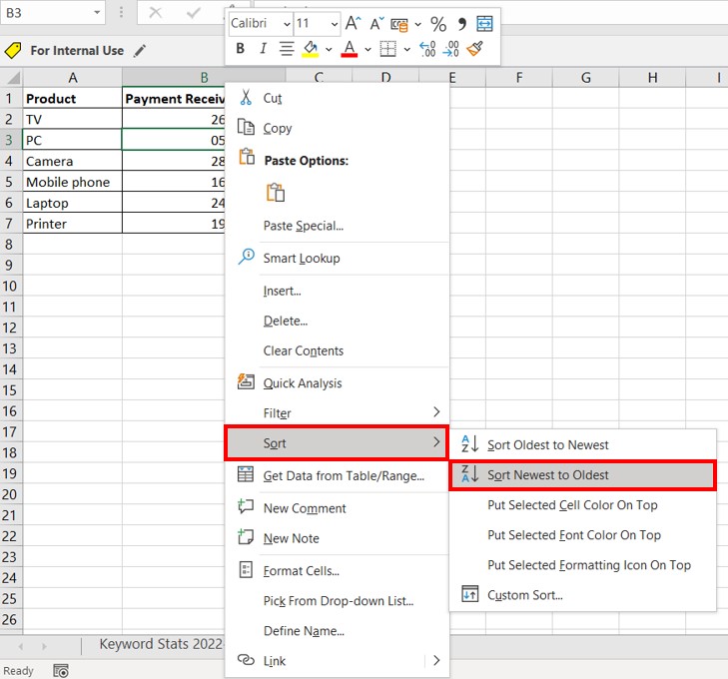Select Get Data from Table/Range
728x679 pixels.
[x=338, y=475]
